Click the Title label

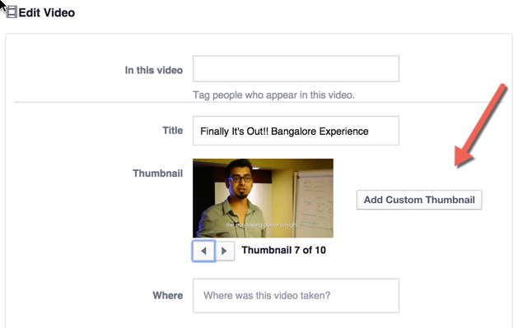point(173,131)
